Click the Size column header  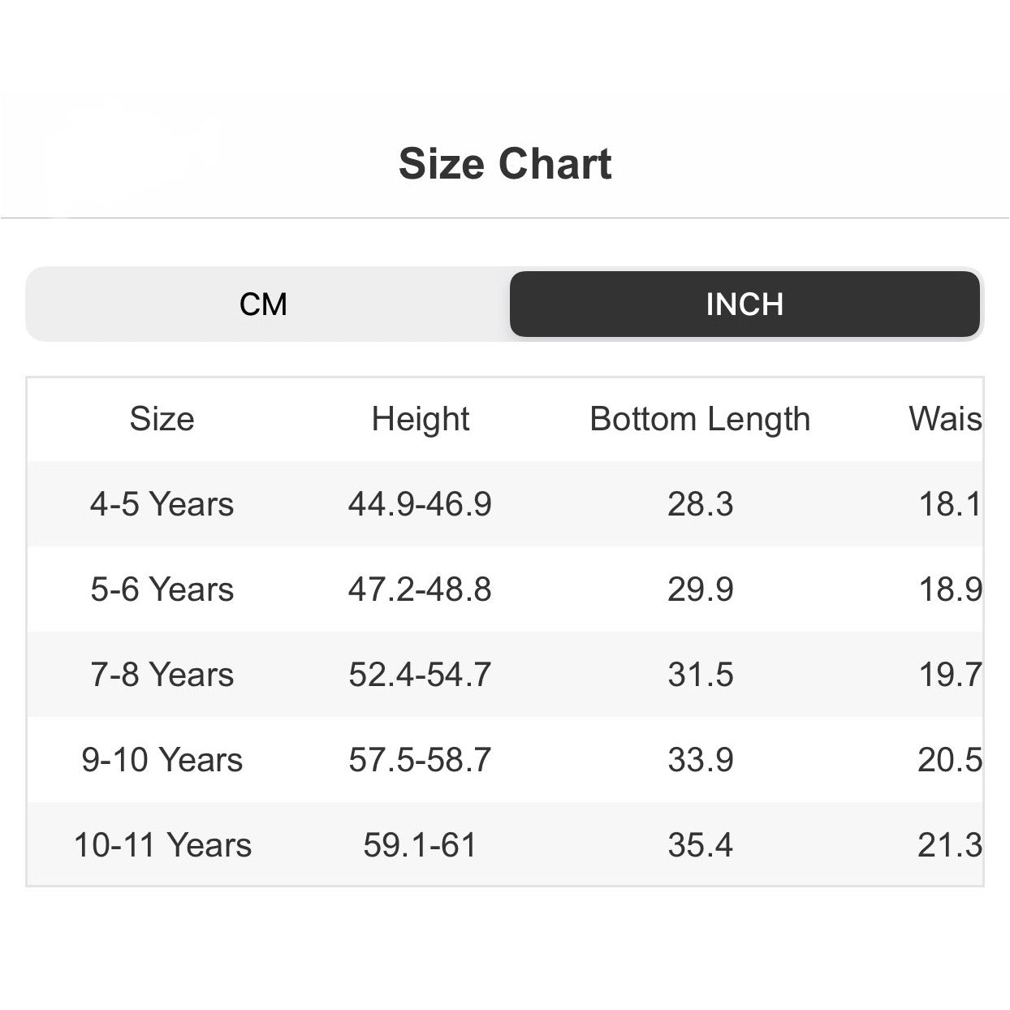coord(162,419)
